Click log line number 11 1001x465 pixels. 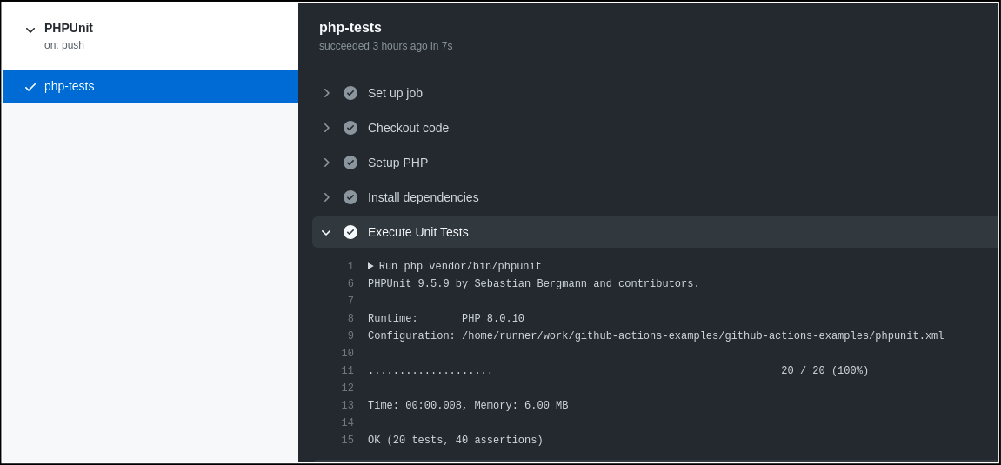(x=348, y=371)
